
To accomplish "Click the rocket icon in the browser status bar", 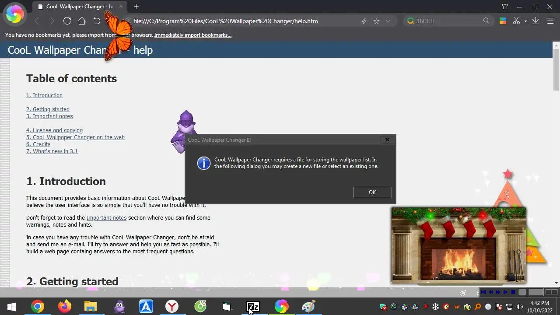I will [x=463, y=293].
